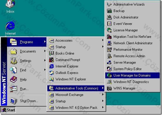Launch Network Client Administrator entry
This screenshot has height=115, width=162.
[x=132, y=43]
